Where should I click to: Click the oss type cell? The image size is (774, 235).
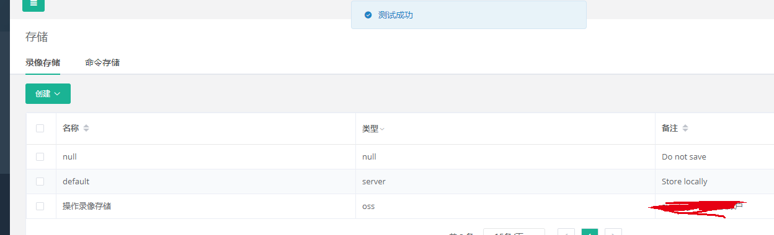pos(368,206)
